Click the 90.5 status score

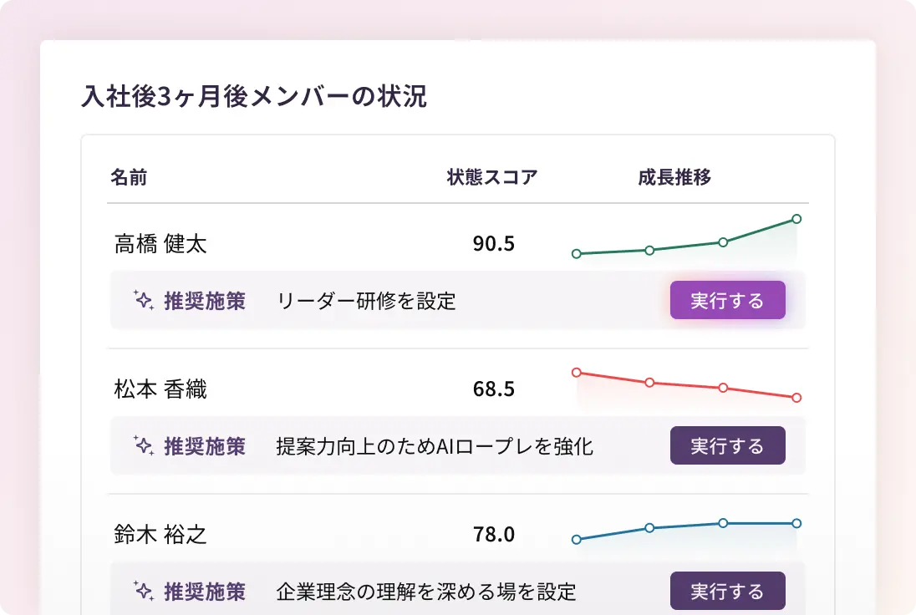494,244
